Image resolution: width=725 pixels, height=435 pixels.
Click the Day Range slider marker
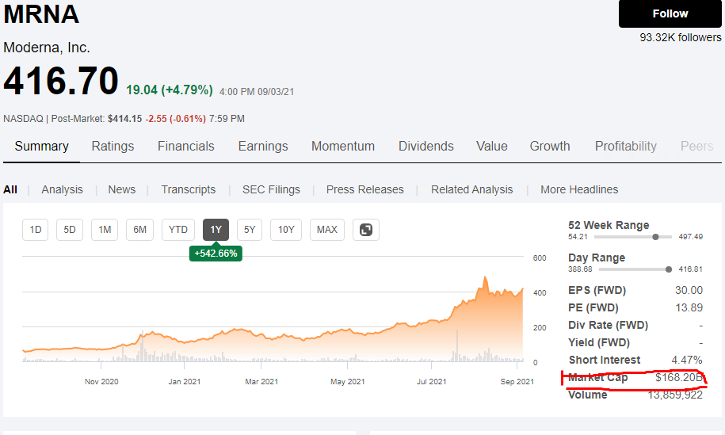668,269
